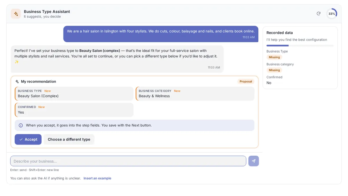Click the sparkles emoji in the assistant reply
Viewport: 348px width, 196px height.
(17, 62)
